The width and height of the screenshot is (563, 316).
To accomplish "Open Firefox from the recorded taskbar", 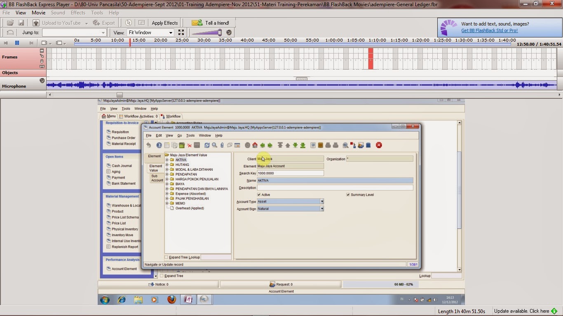I will coord(171,300).
